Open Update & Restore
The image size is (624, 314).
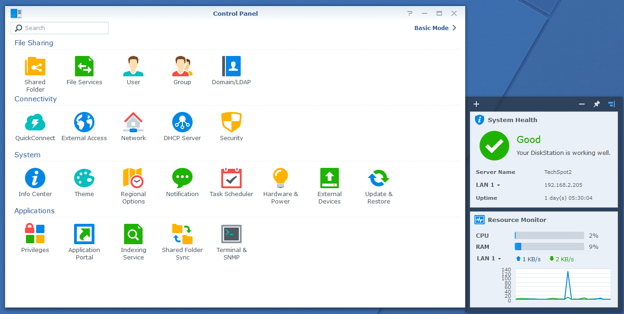[379, 179]
